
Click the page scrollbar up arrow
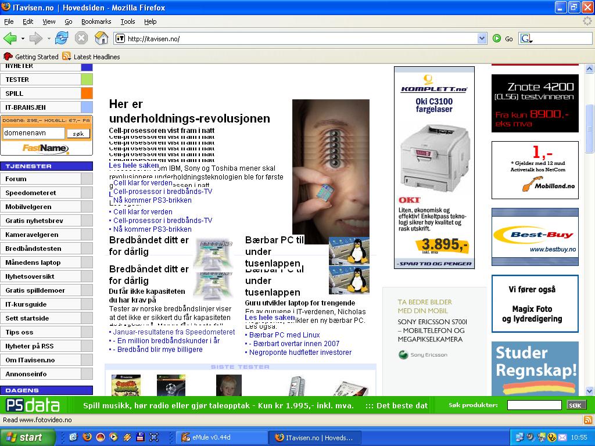coord(589,69)
